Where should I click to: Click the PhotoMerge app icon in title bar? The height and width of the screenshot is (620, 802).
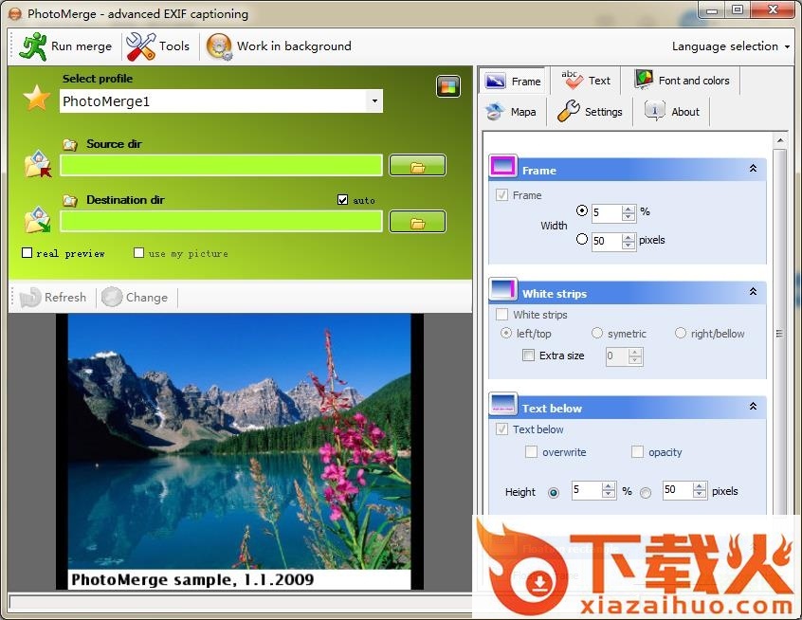click(15, 14)
